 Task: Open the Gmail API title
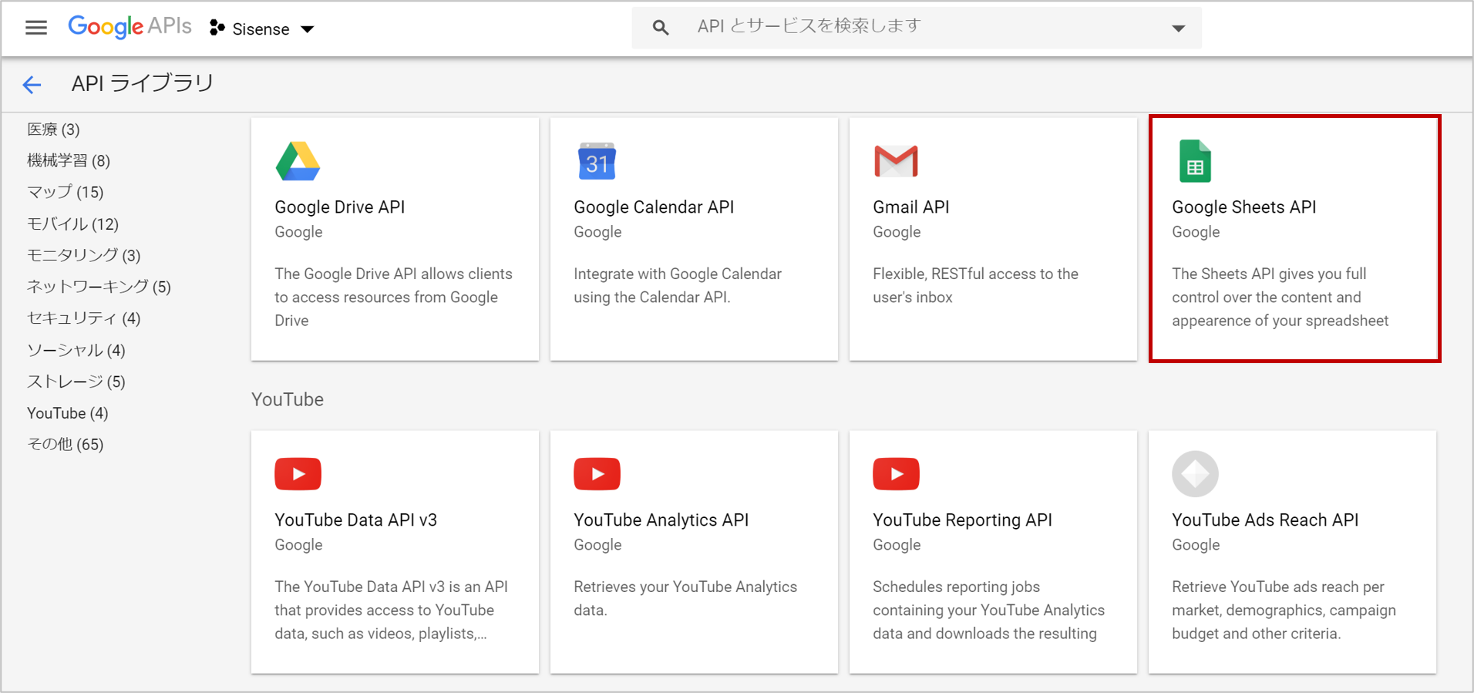(911, 207)
